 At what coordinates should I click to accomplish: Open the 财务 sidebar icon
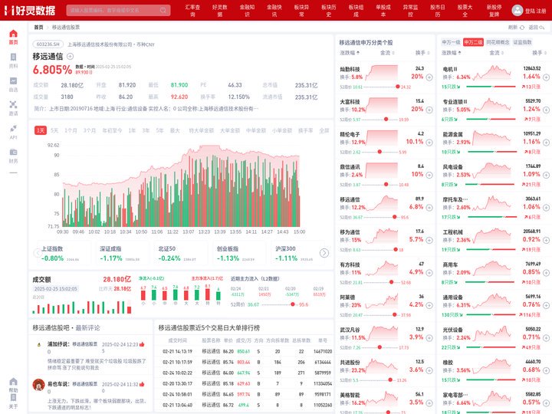13,152
